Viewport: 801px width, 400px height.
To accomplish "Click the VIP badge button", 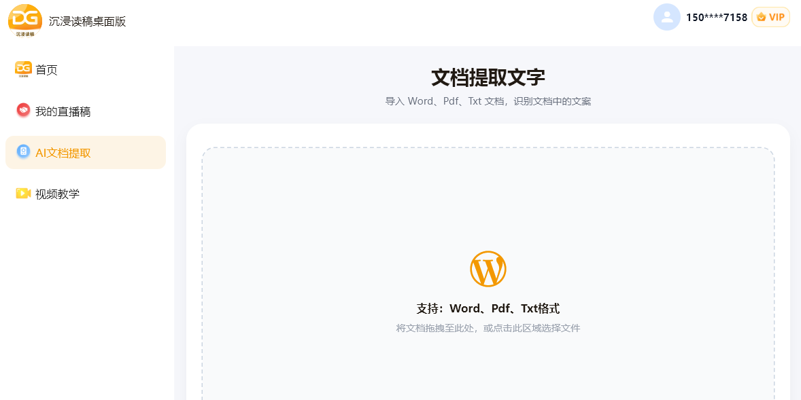I will pos(771,18).
